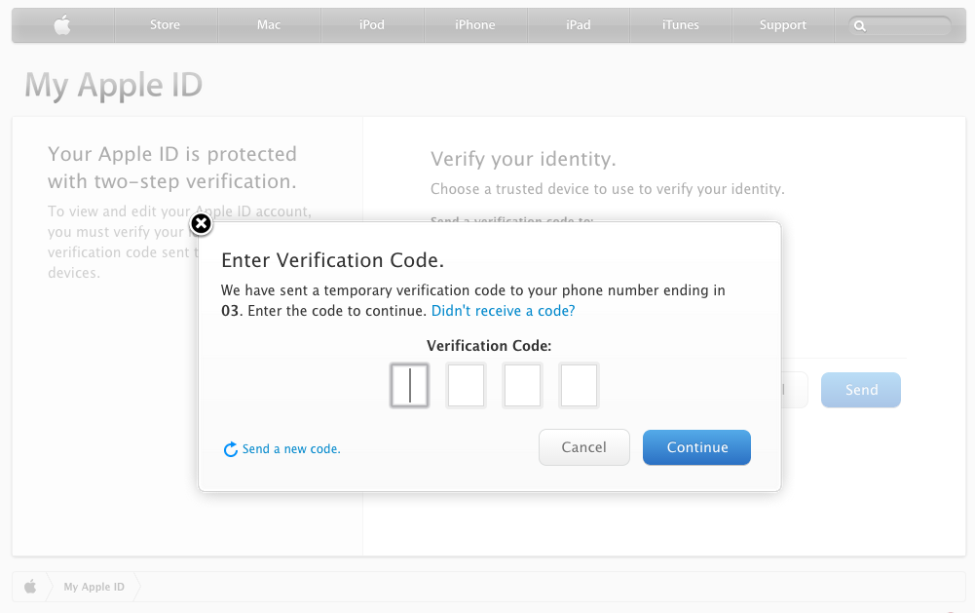Select the fourth verification code digit box
Viewport: 975px width, 613px height.
579,386
